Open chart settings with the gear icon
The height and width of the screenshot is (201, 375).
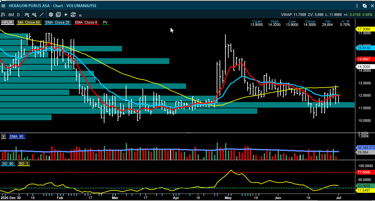click(51, 15)
